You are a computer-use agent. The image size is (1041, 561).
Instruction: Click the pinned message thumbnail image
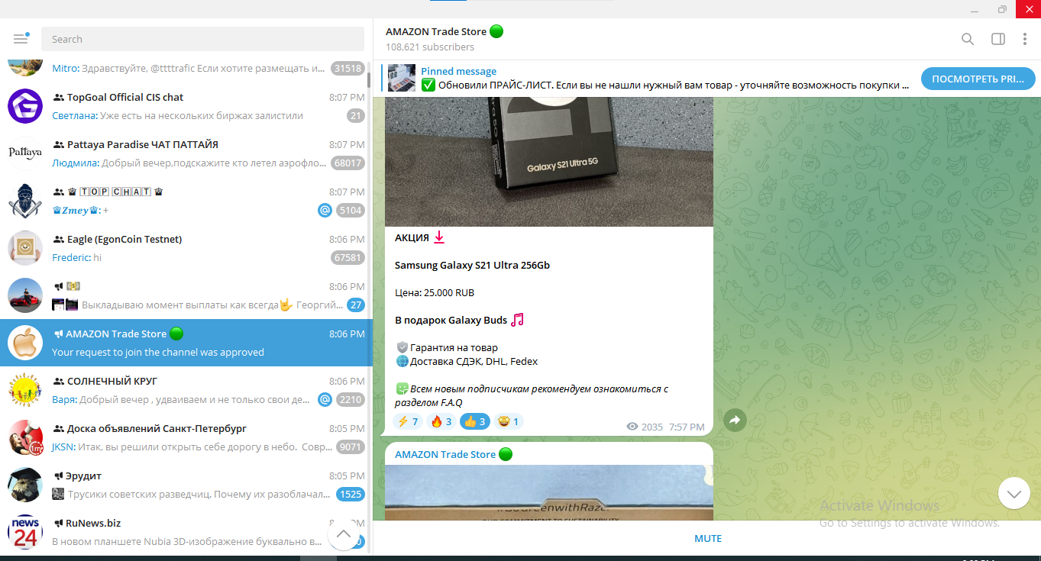[402, 79]
